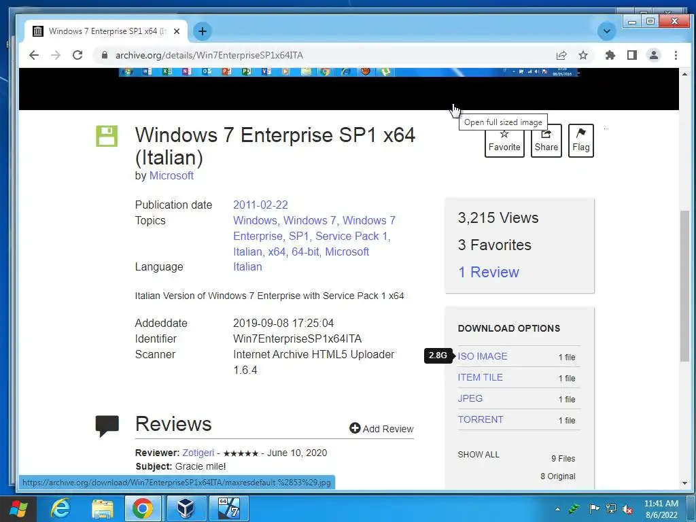Download the TORRENT file
This screenshot has width=696, height=522.
coord(481,419)
